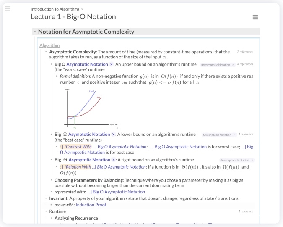This screenshot has width=283, height=227.
Task: Show 4 references for Big O
Action: 245,64
